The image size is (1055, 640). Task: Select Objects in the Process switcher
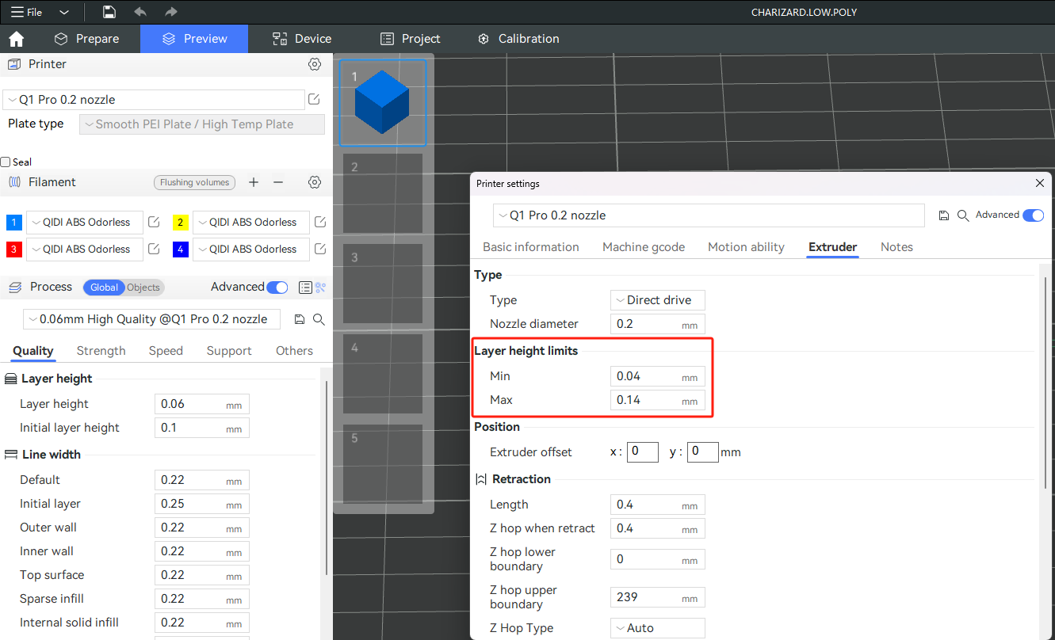143,288
